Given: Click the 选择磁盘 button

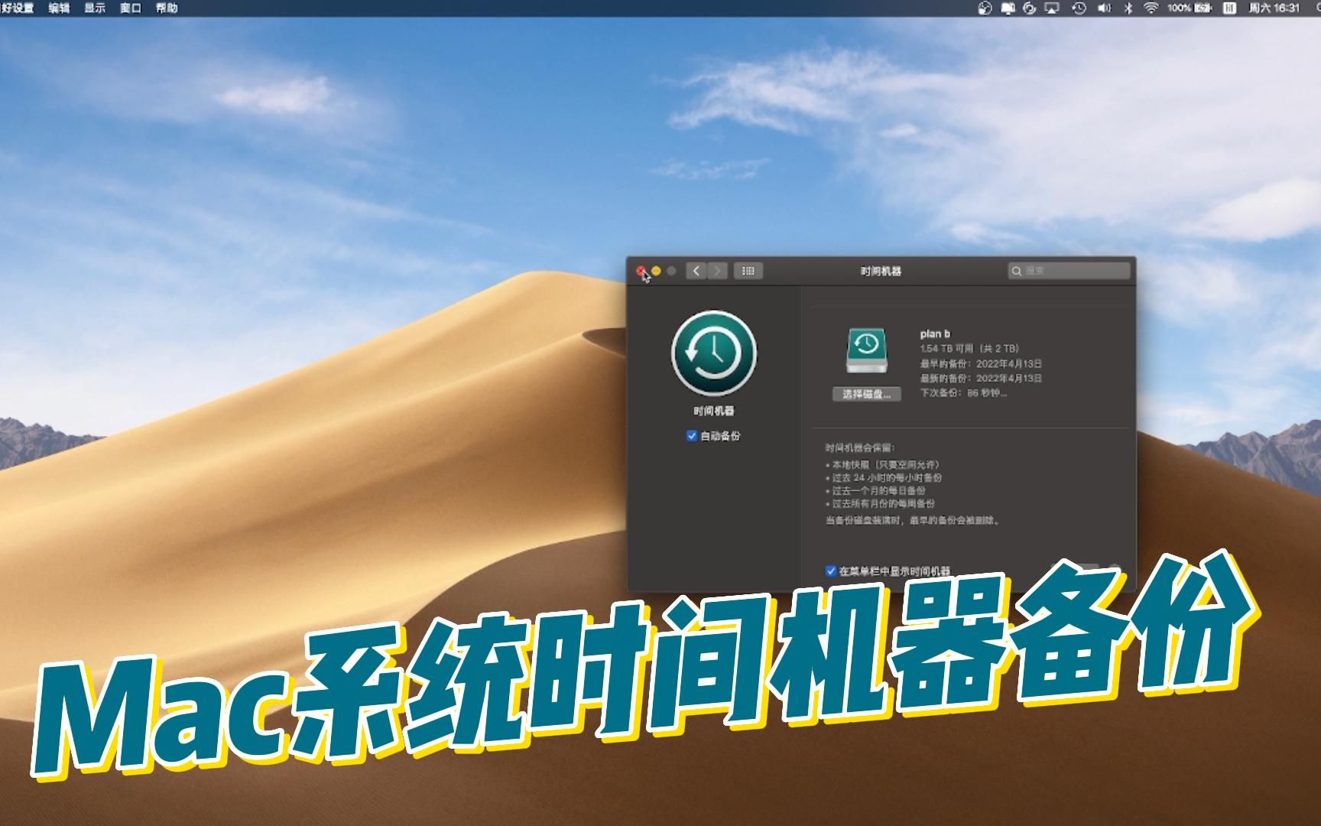Looking at the screenshot, I should pos(866,395).
